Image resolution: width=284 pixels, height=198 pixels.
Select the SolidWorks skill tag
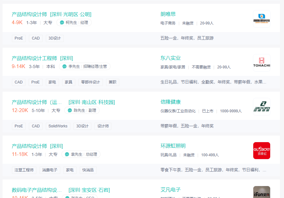pos(58,126)
